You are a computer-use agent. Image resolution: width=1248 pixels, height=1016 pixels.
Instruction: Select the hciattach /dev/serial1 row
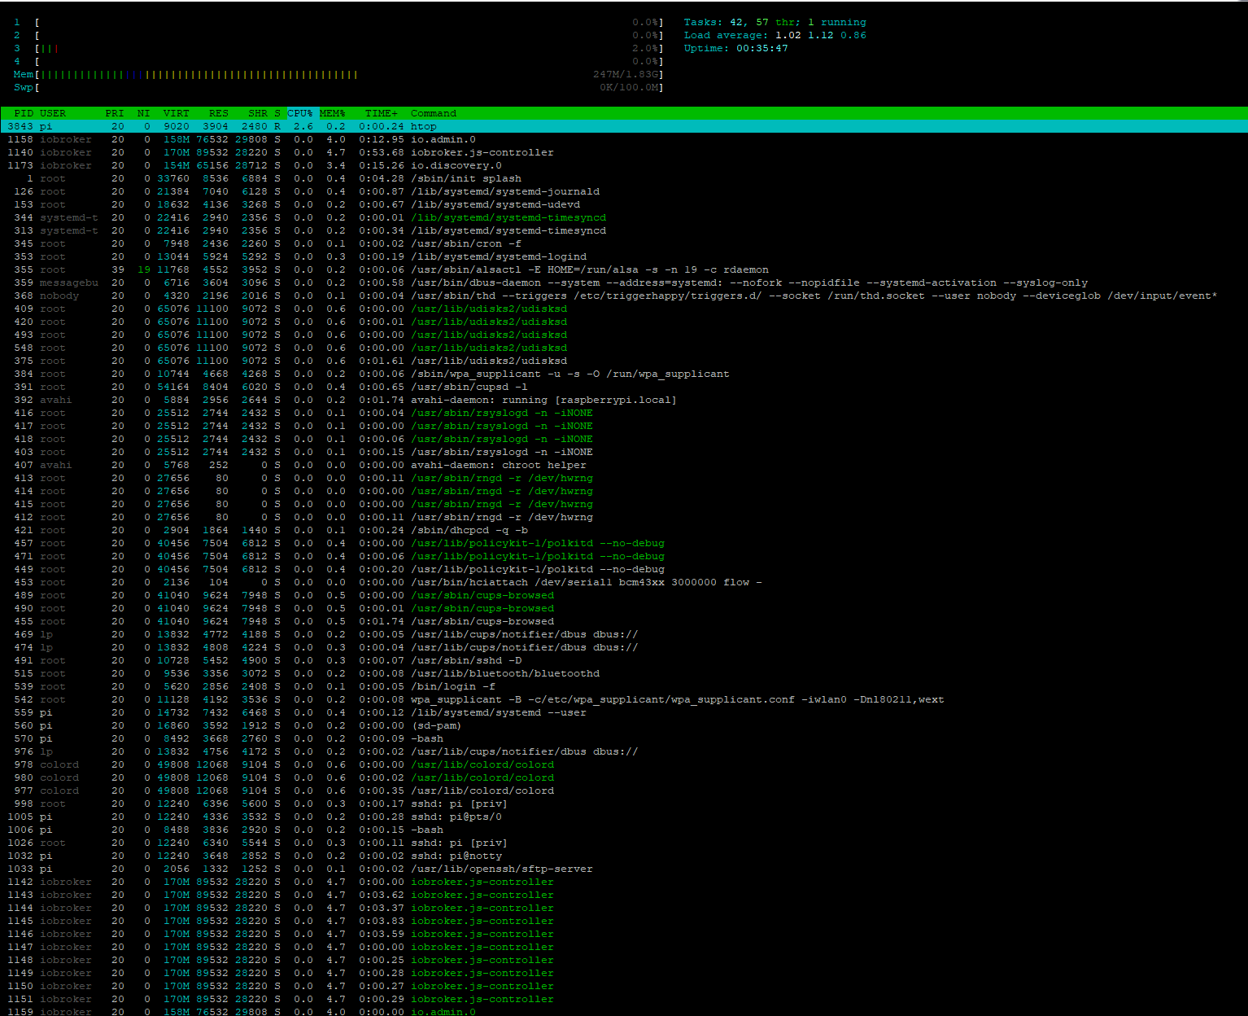click(x=624, y=582)
